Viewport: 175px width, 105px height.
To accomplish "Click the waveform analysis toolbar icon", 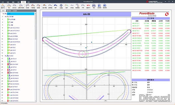I will (72, 5).
